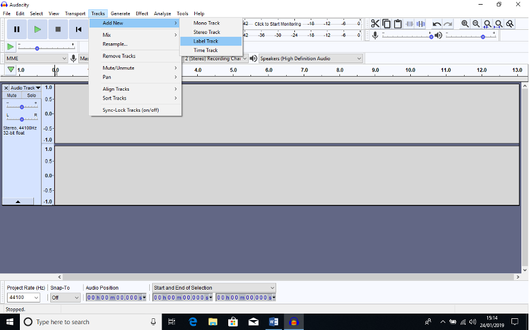Screen dimensions: 529x330
Task: Click Skip to Start button
Action: coord(78,29)
